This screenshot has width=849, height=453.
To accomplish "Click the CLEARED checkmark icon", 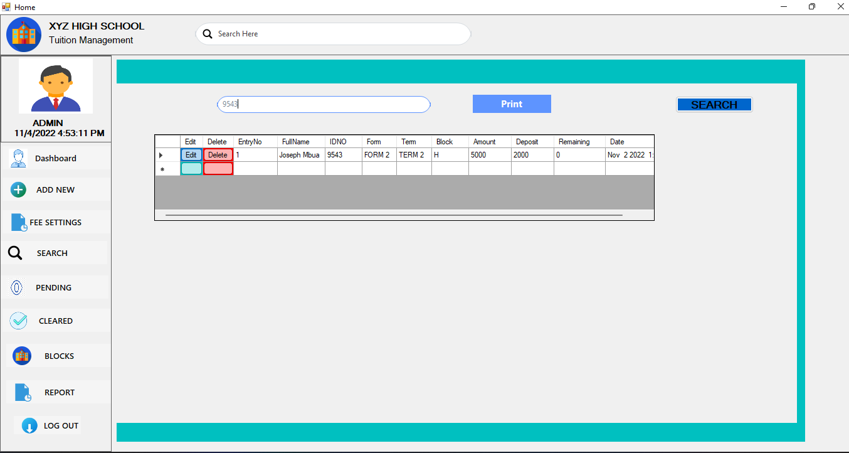I will 18,321.
